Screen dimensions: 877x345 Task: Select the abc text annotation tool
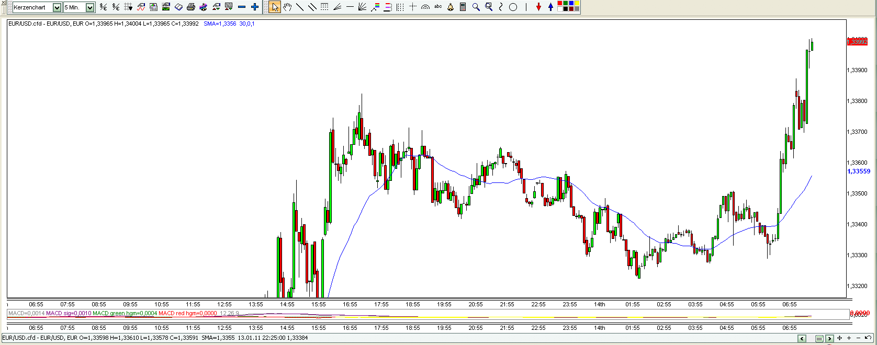tap(438, 6)
